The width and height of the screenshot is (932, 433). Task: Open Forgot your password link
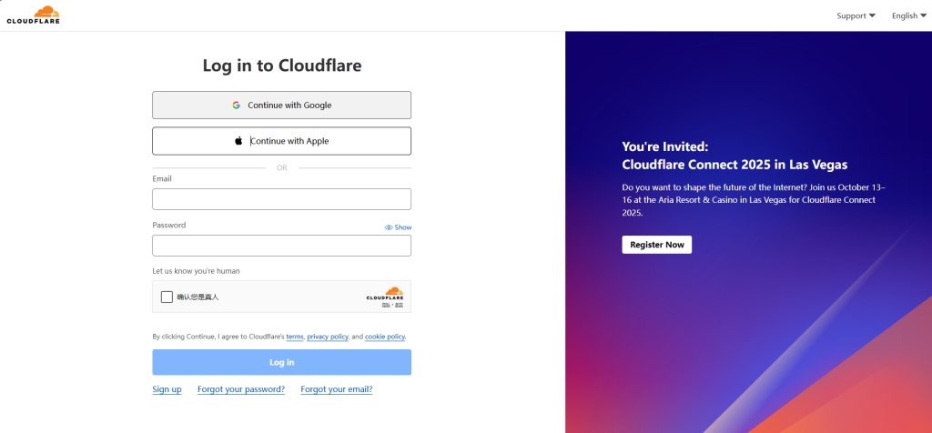point(241,389)
